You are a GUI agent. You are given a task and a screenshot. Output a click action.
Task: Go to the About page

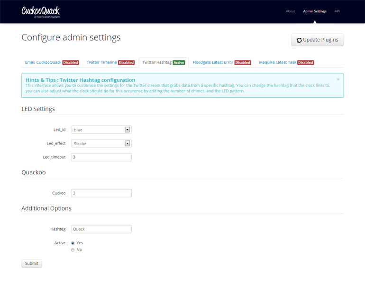291,11
